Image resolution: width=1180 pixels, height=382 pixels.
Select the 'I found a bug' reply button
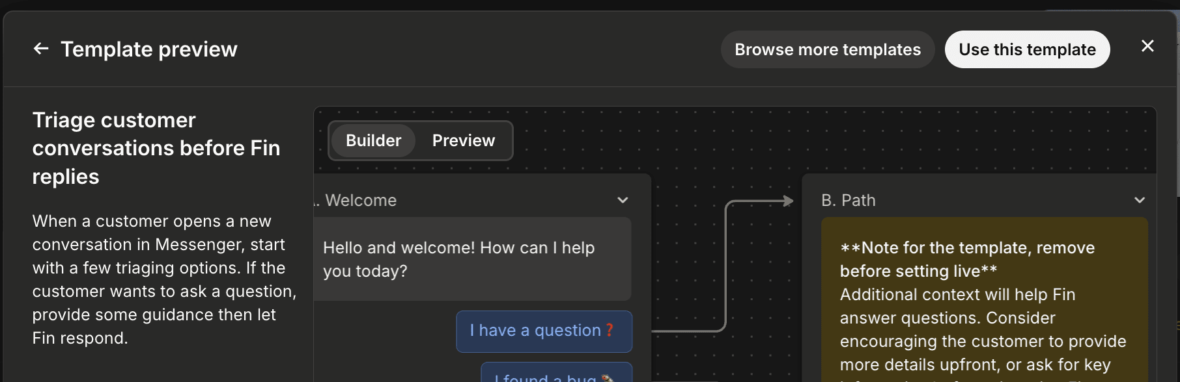click(556, 373)
